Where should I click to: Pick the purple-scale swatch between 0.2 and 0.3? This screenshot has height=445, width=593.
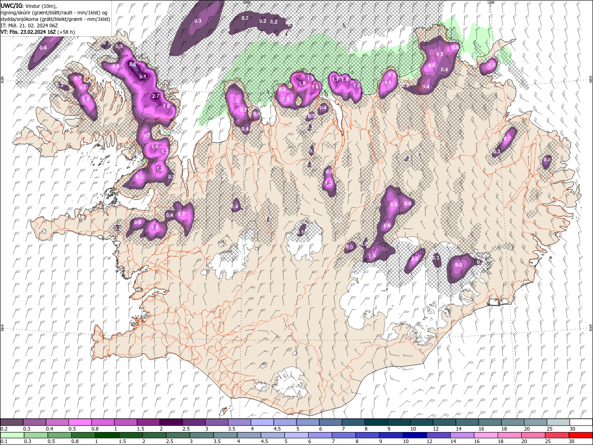(x=12, y=422)
